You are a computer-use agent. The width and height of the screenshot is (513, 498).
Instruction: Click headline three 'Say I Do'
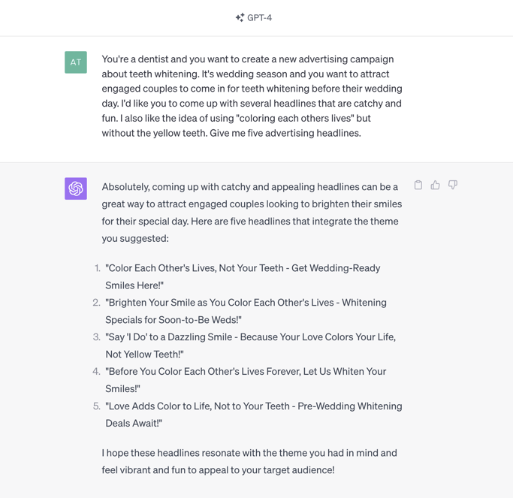click(251, 346)
